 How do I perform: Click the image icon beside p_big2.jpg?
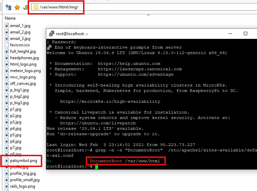tap(6, 96)
